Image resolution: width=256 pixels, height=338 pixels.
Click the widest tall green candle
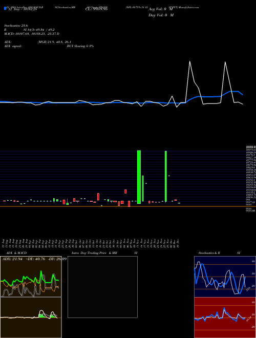tap(139, 177)
